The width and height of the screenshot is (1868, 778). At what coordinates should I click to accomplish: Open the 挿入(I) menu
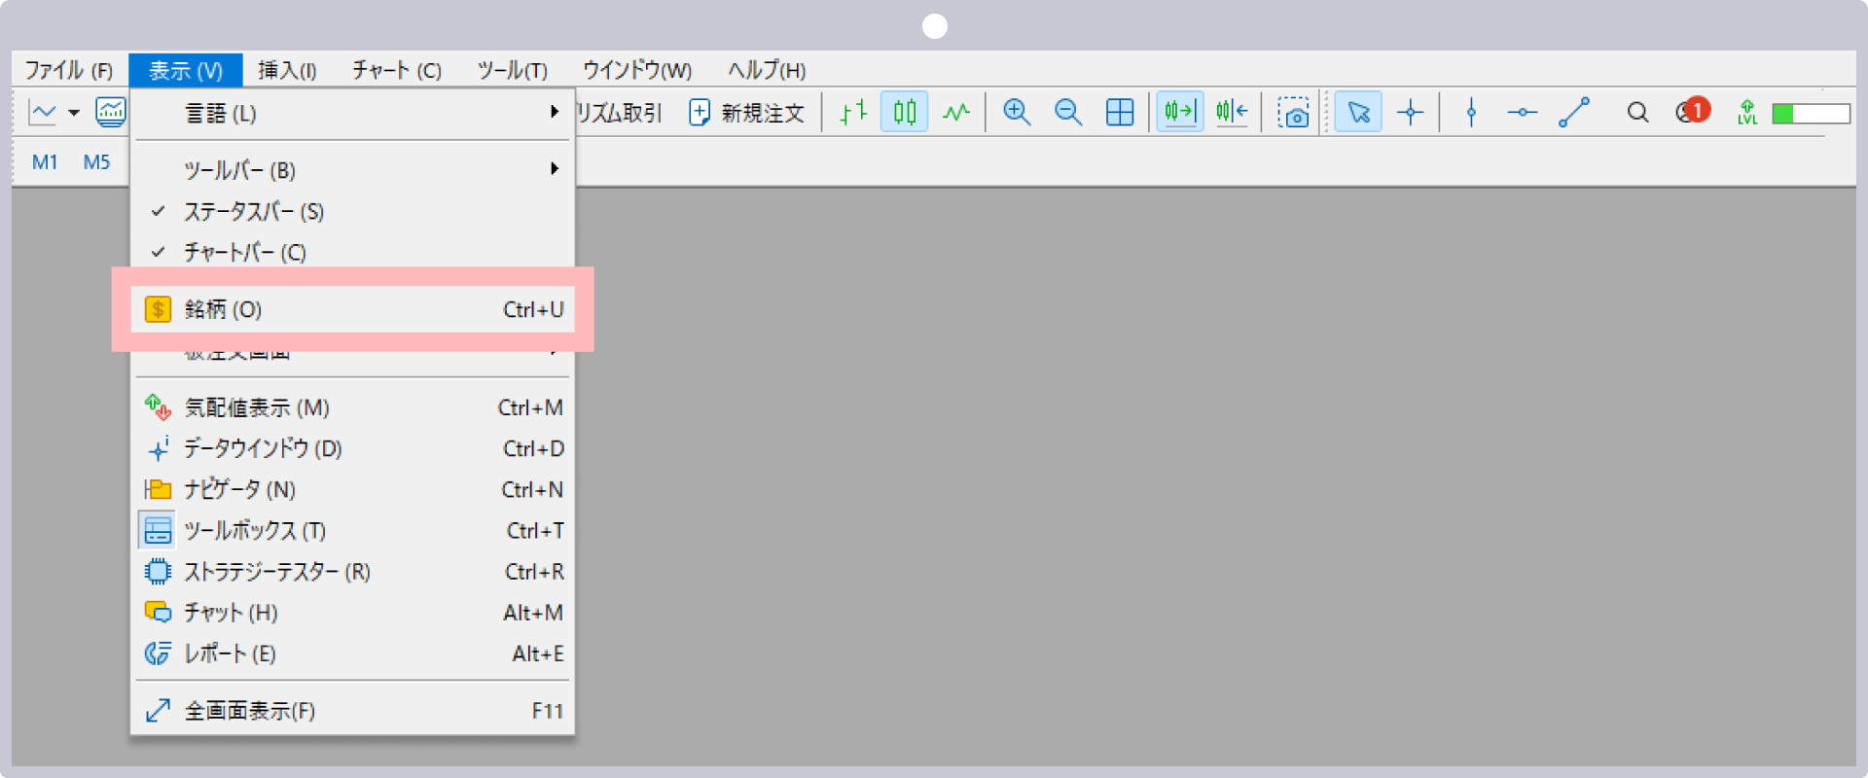click(x=287, y=70)
